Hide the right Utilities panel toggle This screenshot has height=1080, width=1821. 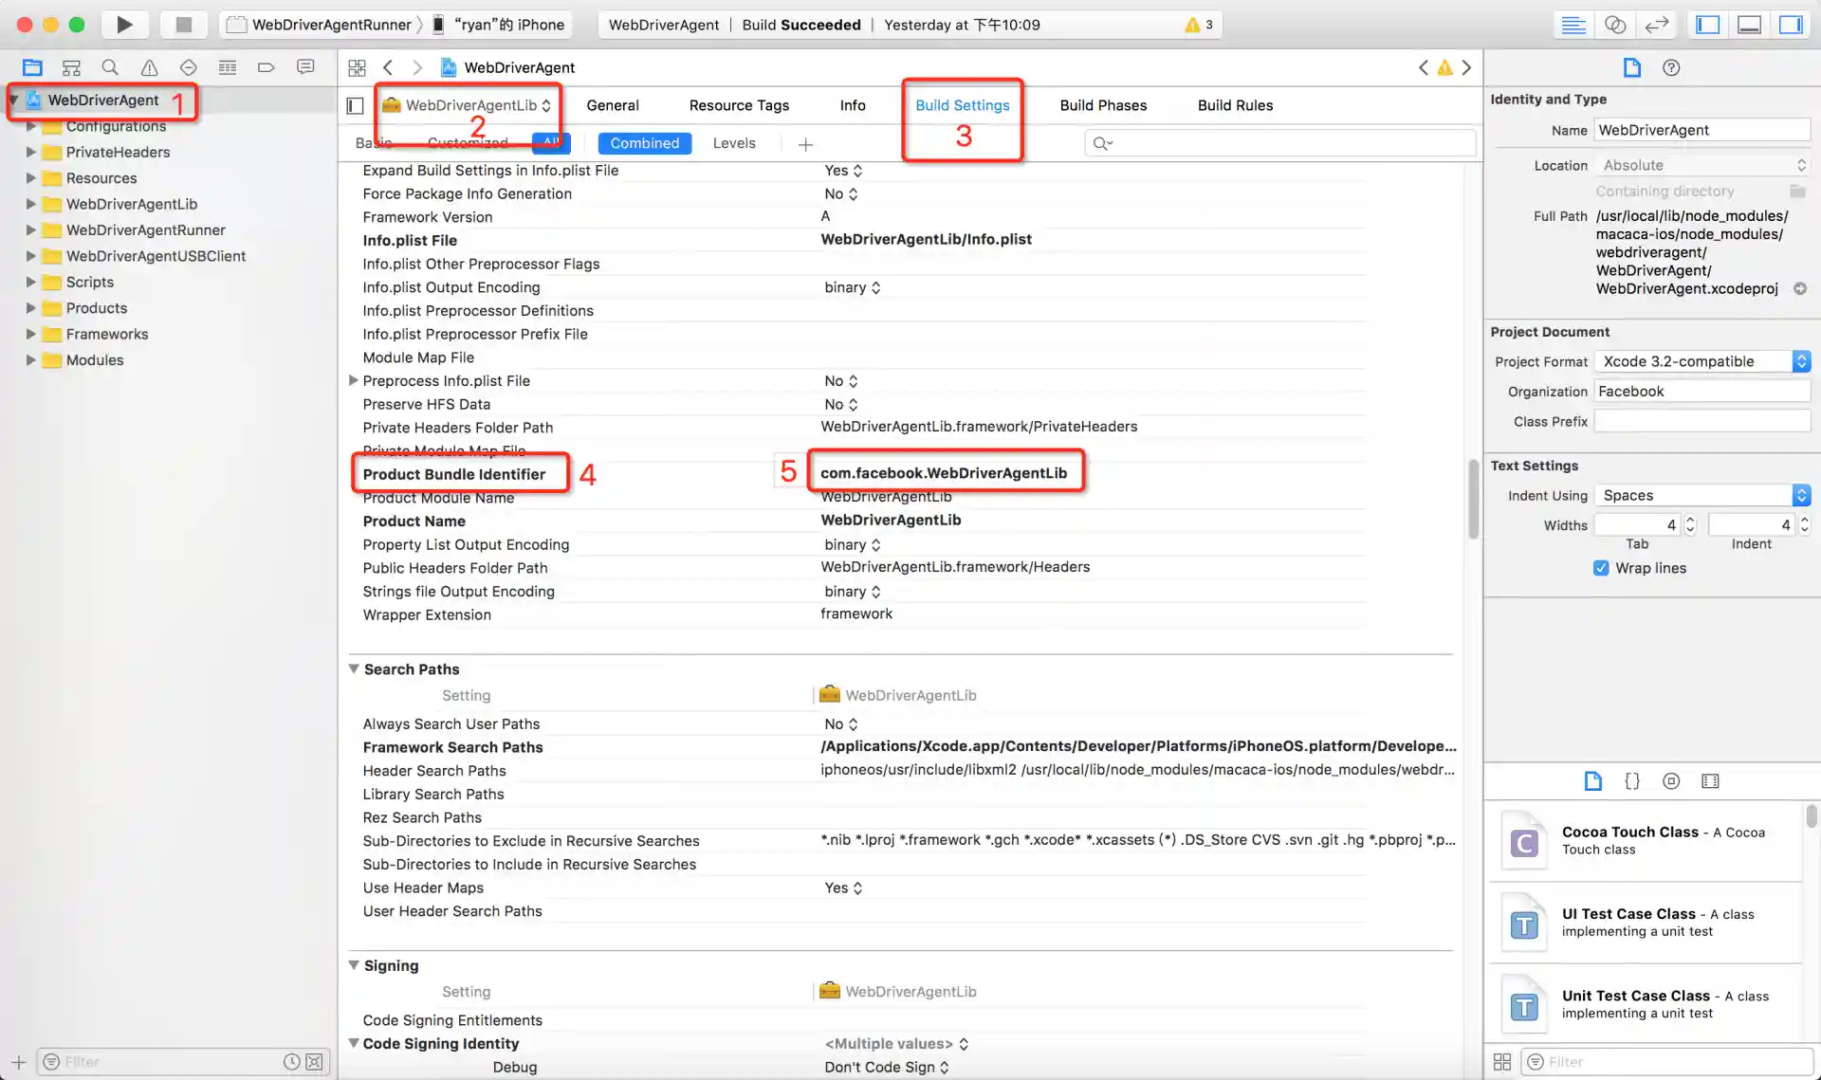(x=1791, y=25)
